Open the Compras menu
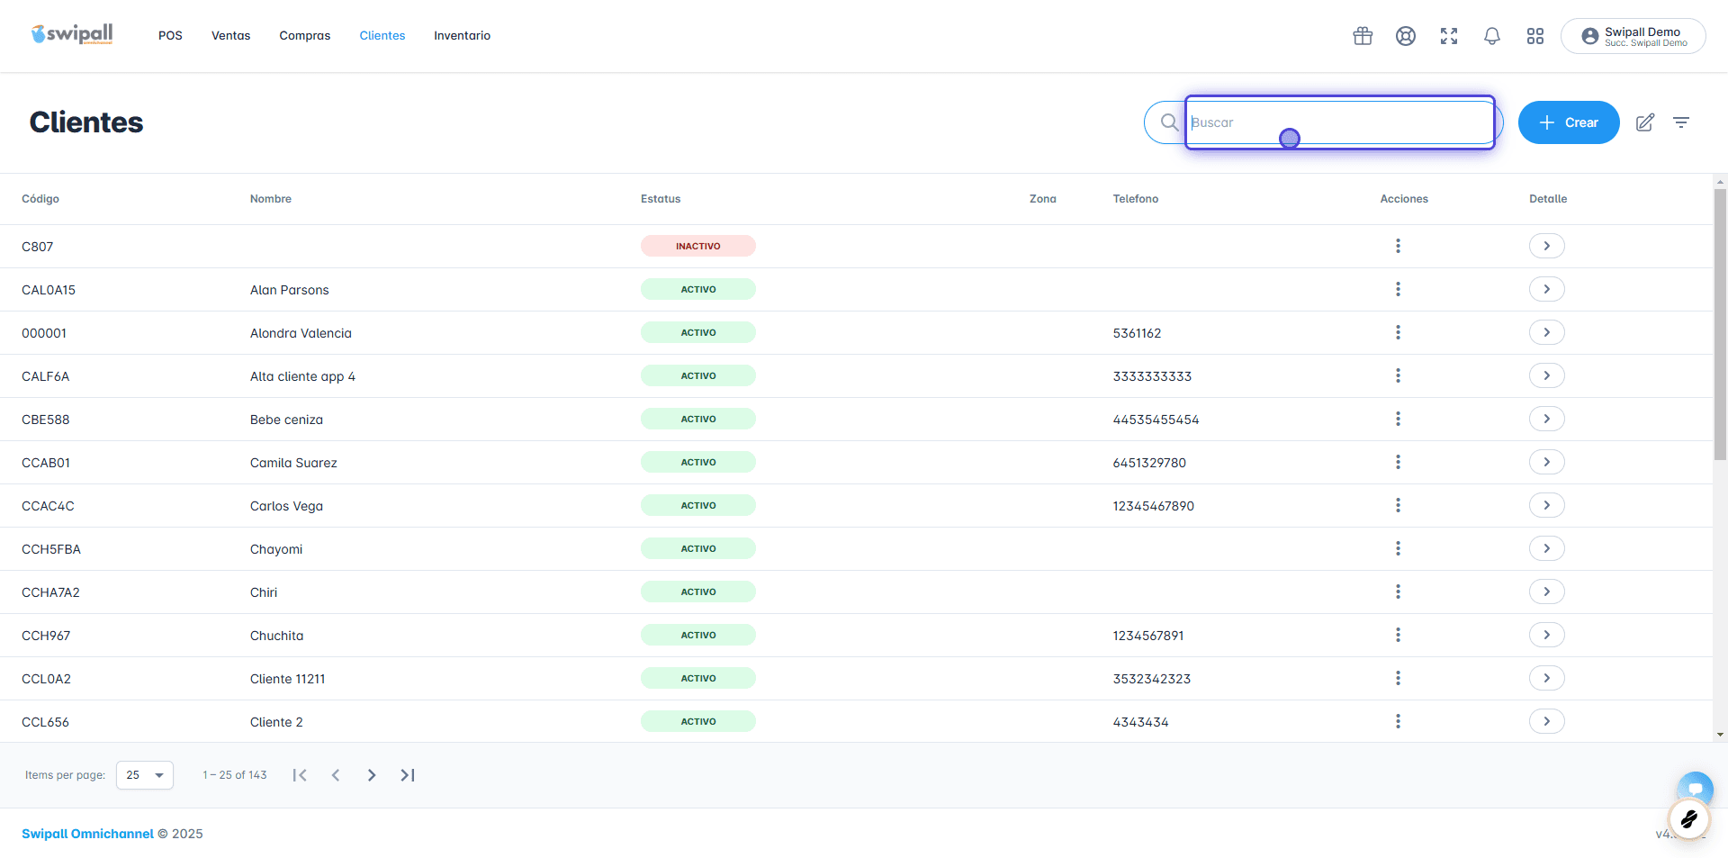 pos(305,36)
